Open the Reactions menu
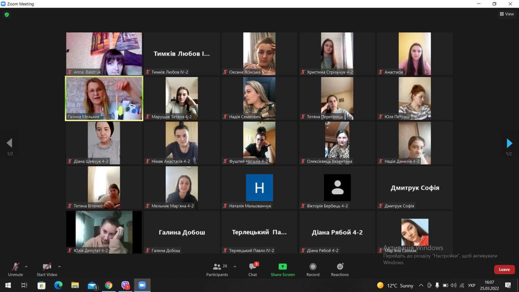519x292 pixels. click(340, 269)
